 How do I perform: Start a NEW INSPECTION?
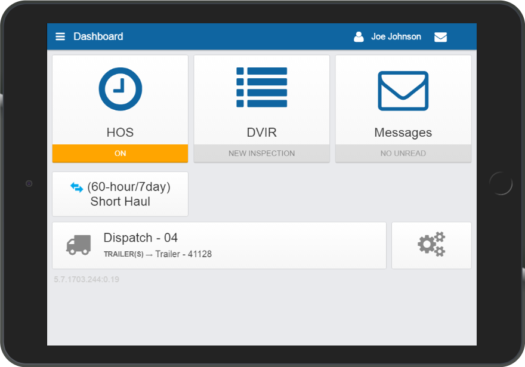[261, 153]
